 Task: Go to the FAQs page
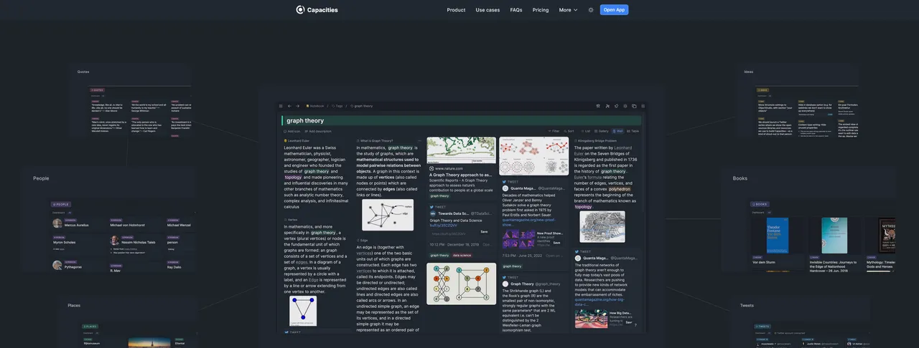[x=516, y=10]
